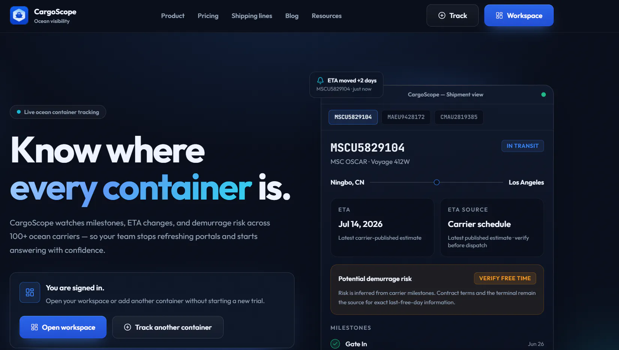Image resolution: width=619 pixels, height=350 pixels.
Task: Click the green check icon beside Gate In
Action: 335,344
